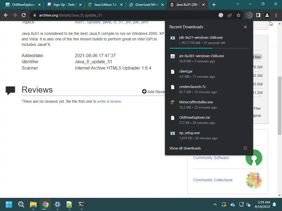Screen dimensions: 282x211
Task: Click the Google icon in address bar
Action: coord(221,15)
